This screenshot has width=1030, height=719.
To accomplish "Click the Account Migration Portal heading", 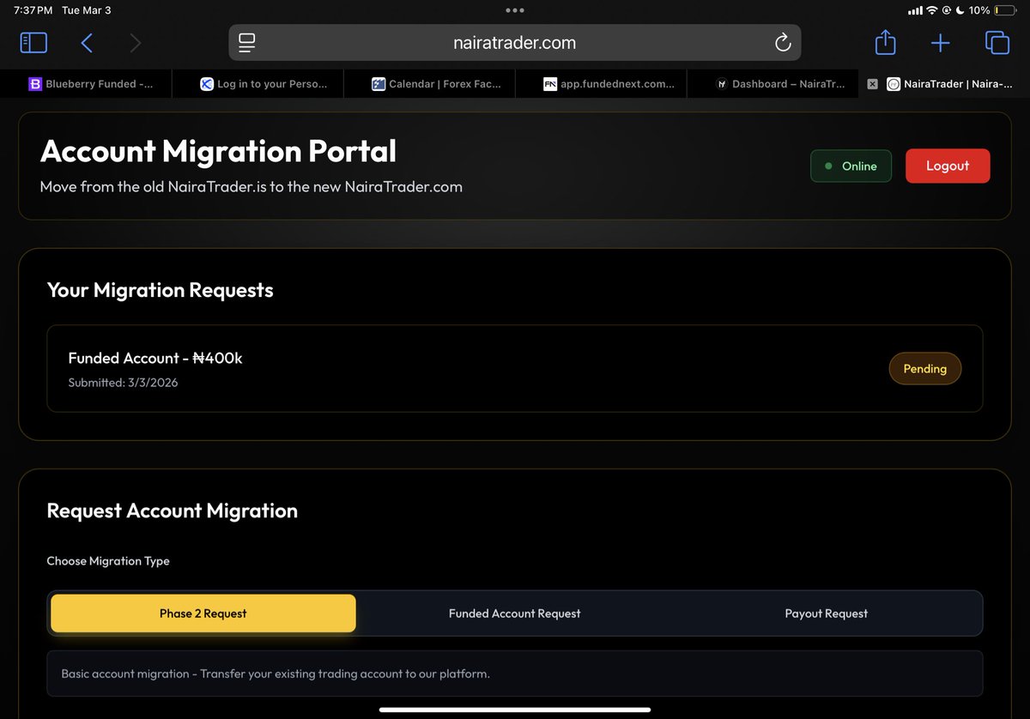I will tap(218, 151).
